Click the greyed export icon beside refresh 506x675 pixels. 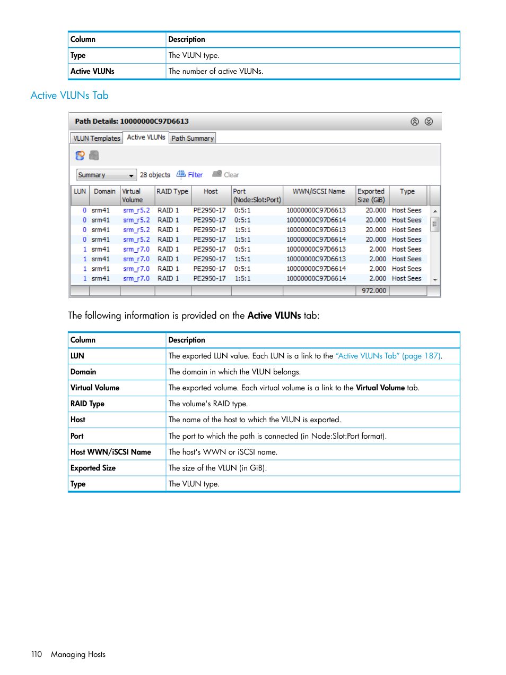click(94, 155)
